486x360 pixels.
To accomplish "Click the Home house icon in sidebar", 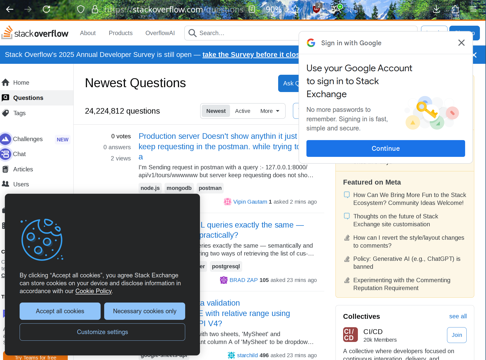I will pyautogui.click(x=6, y=83).
